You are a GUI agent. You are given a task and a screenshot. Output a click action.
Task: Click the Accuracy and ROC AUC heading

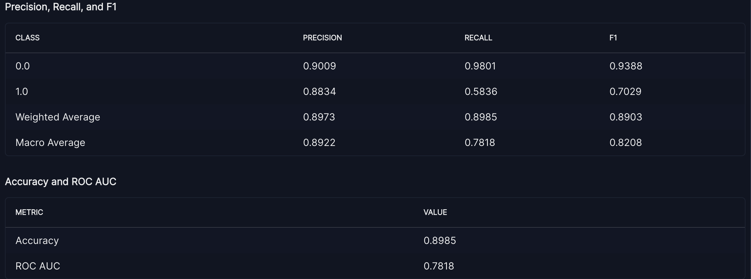pyautogui.click(x=61, y=182)
